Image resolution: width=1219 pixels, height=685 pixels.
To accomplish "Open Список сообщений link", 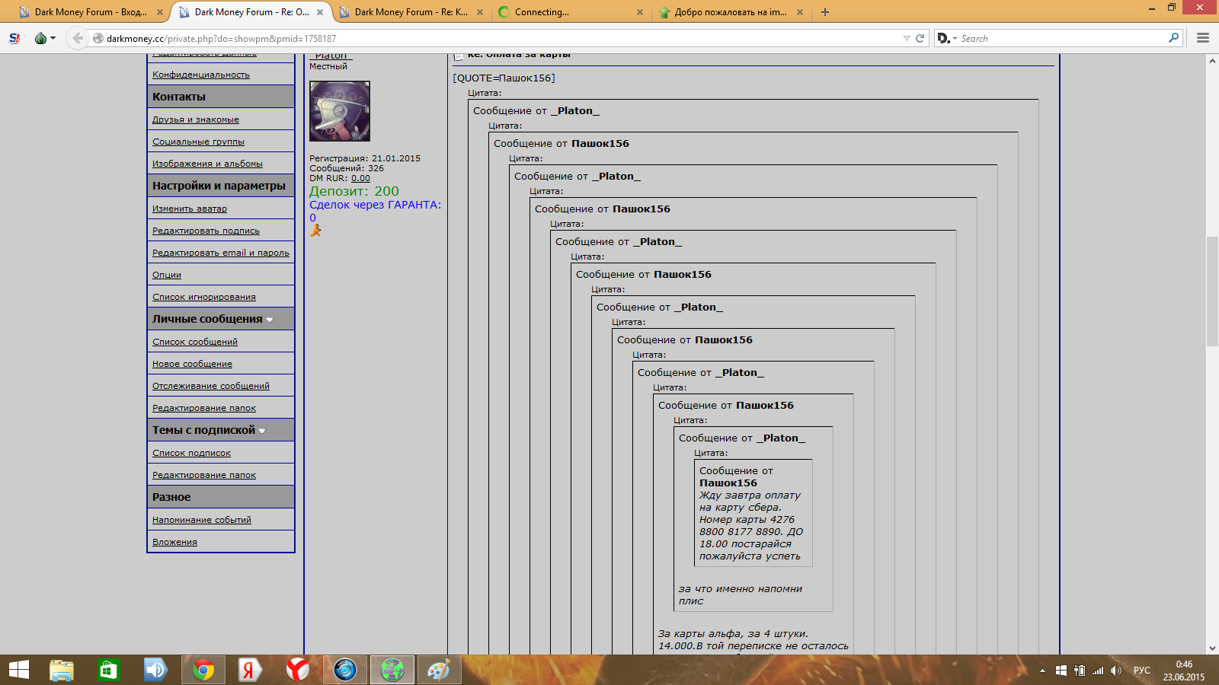I will (x=195, y=342).
